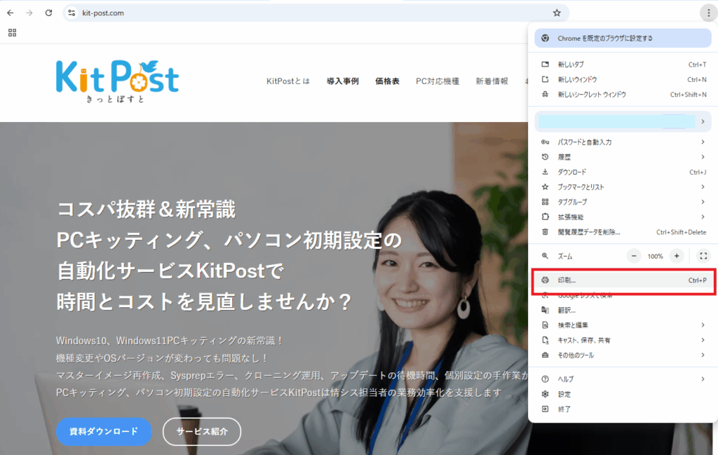Open Translate (翻訳...) from the menu
Screen dimensions: 718x455
623,311
